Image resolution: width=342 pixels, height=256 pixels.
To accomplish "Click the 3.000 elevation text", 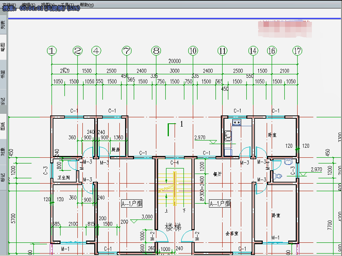I will point(147,217).
